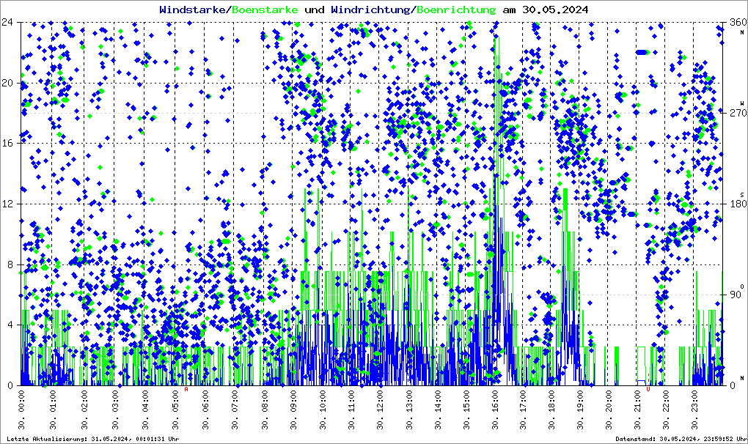The height and width of the screenshot is (444, 748).
Task: Click the "180" direction axis label
Action: pyautogui.click(x=738, y=204)
